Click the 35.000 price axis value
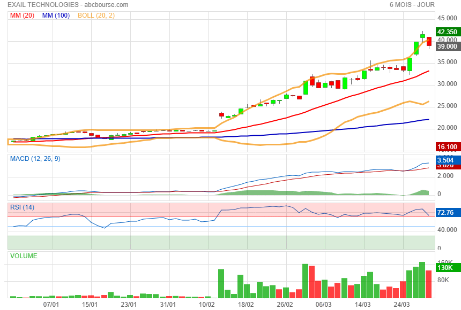 (447, 62)
